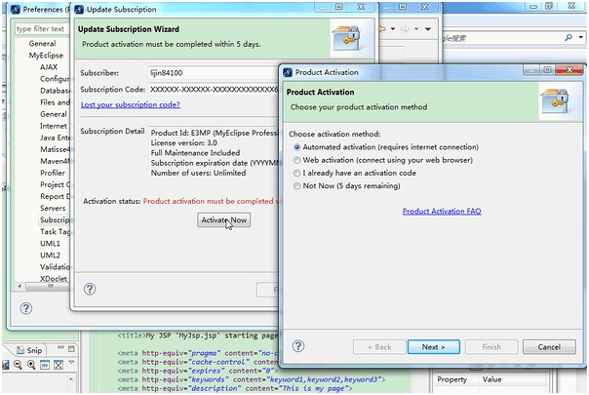
Task: Select General item below Files and
Action: click(54, 114)
